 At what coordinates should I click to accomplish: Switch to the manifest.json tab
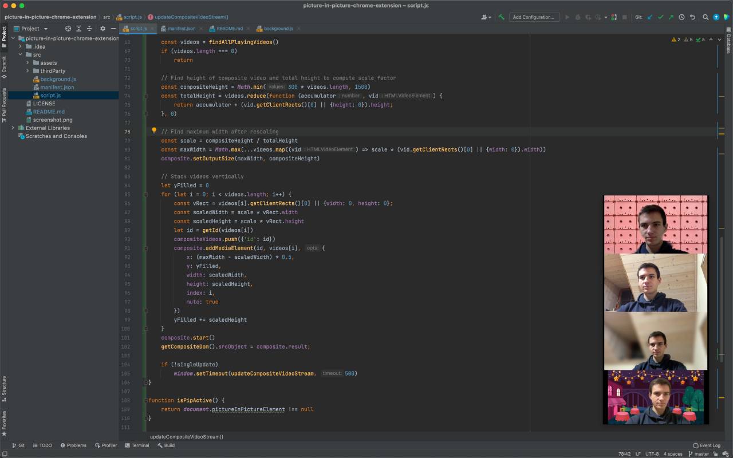[181, 28]
